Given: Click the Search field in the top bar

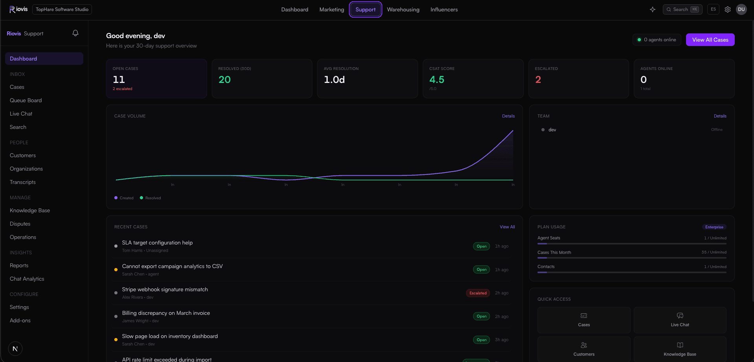Looking at the screenshot, I should click(x=682, y=9).
